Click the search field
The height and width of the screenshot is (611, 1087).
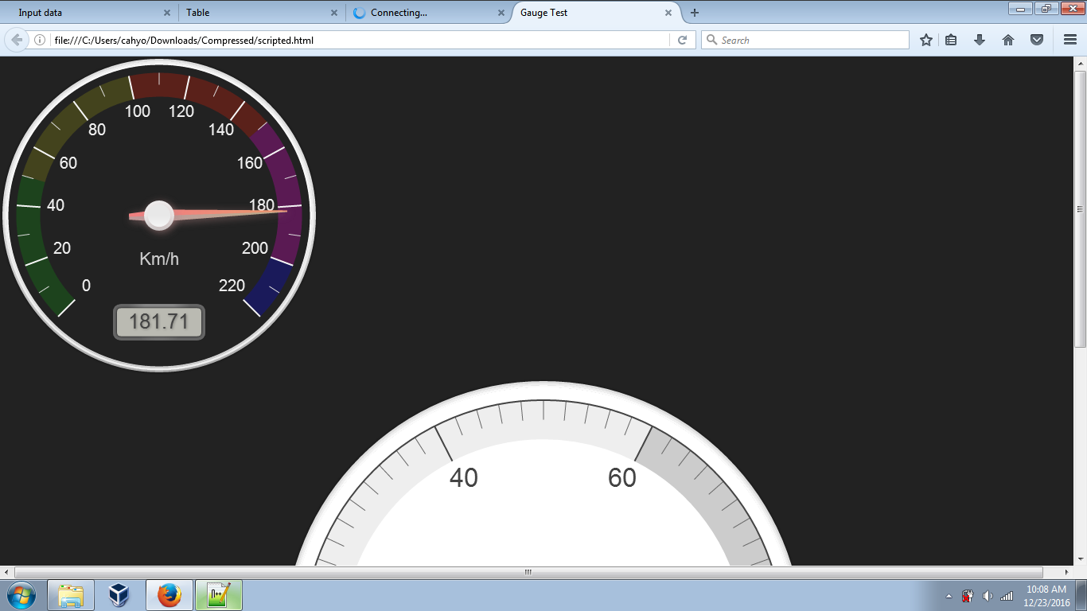804,40
